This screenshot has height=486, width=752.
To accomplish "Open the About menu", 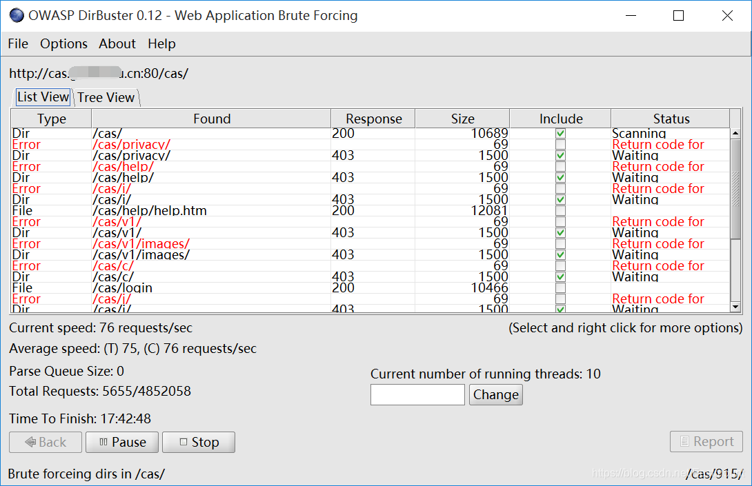I will [117, 43].
